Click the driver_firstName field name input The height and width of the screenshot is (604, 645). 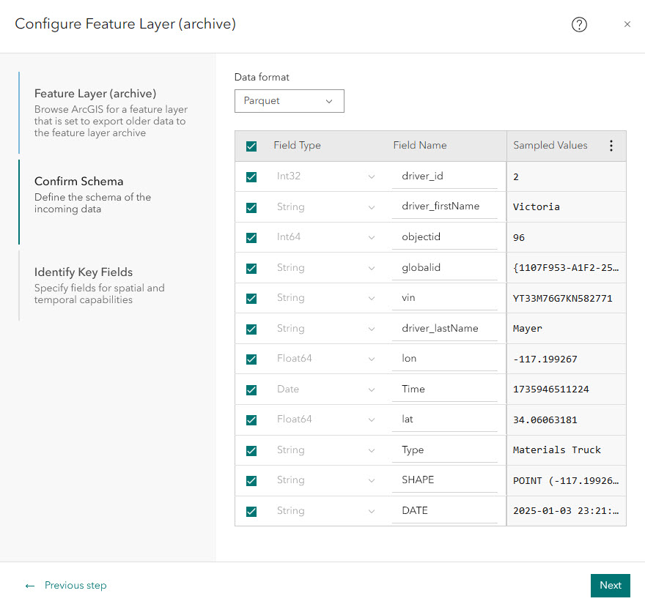click(x=444, y=206)
